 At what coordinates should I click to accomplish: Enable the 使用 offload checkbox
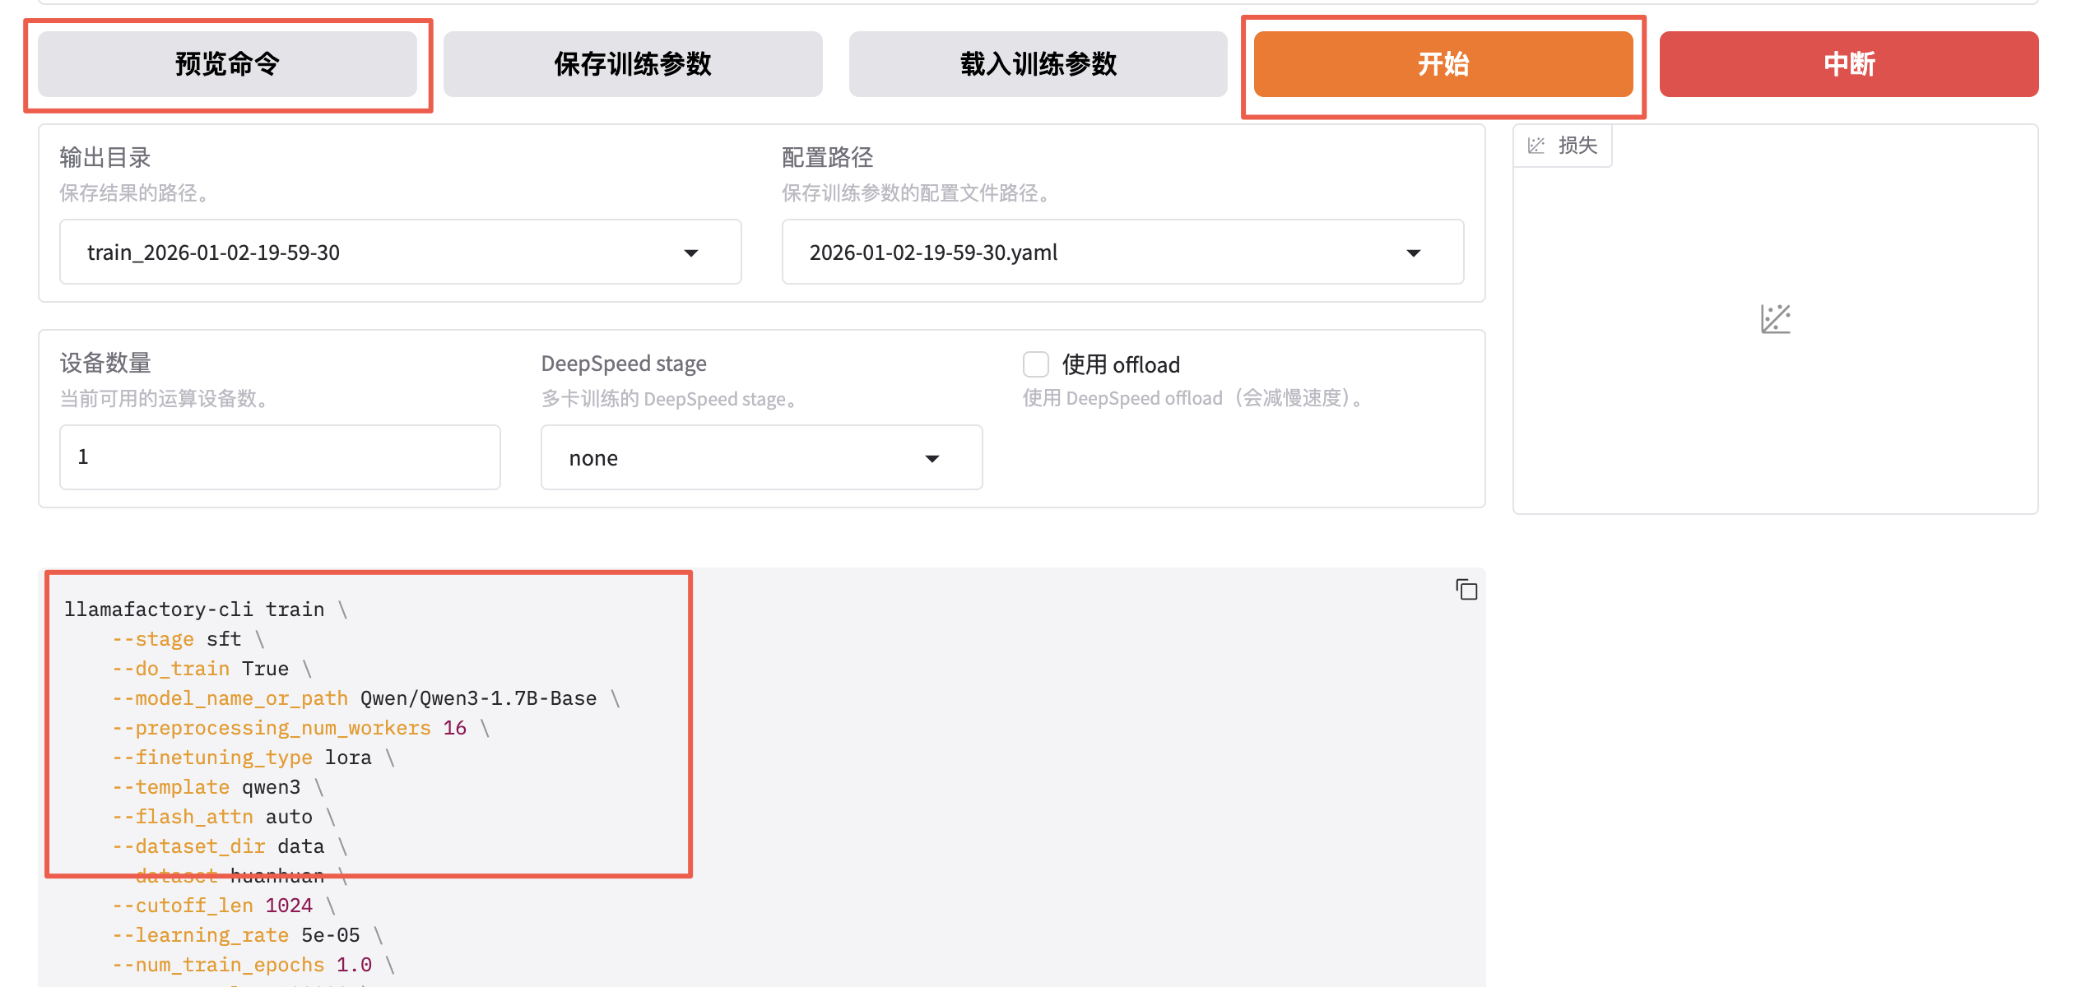(1035, 364)
